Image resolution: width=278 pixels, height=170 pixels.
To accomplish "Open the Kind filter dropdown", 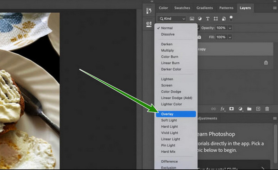I will [x=172, y=18].
